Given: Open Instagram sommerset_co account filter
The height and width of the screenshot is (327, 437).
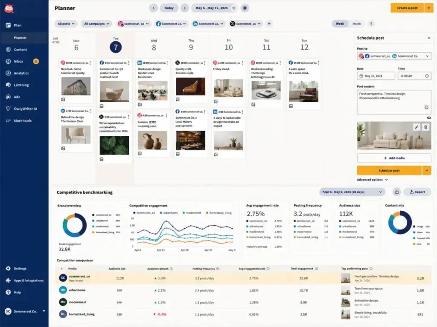Looking at the screenshot, I should click(134, 24).
